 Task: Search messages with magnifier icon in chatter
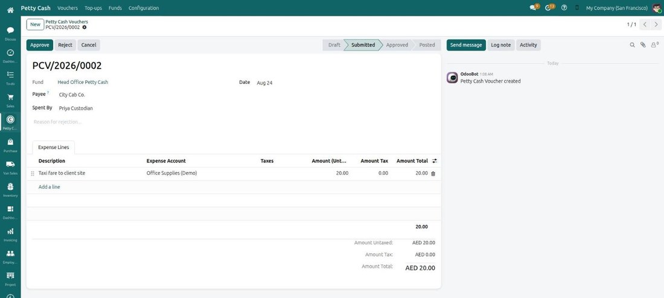pyautogui.click(x=632, y=45)
